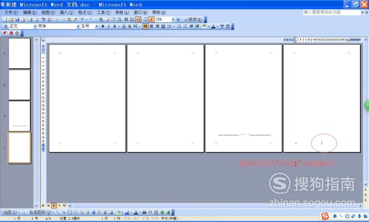Click the font color A swatch
The height and width of the screenshot is (222, 369).
click(213, 26)
